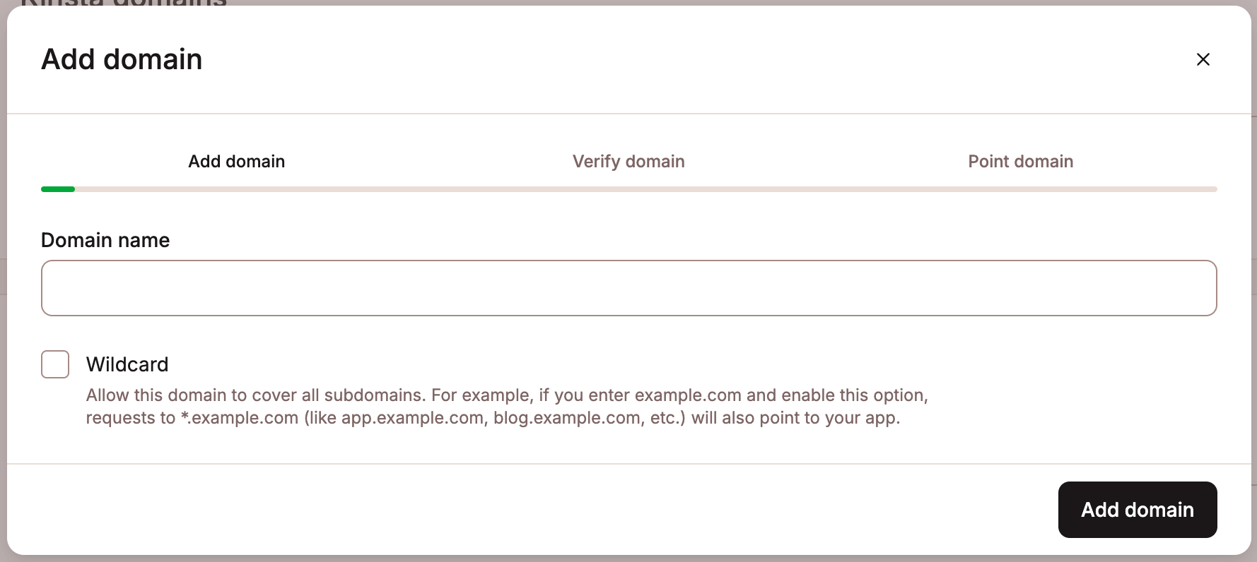
Task: Click the green progress bar segment
Action: pyautogui.click(x=57, y=189)
